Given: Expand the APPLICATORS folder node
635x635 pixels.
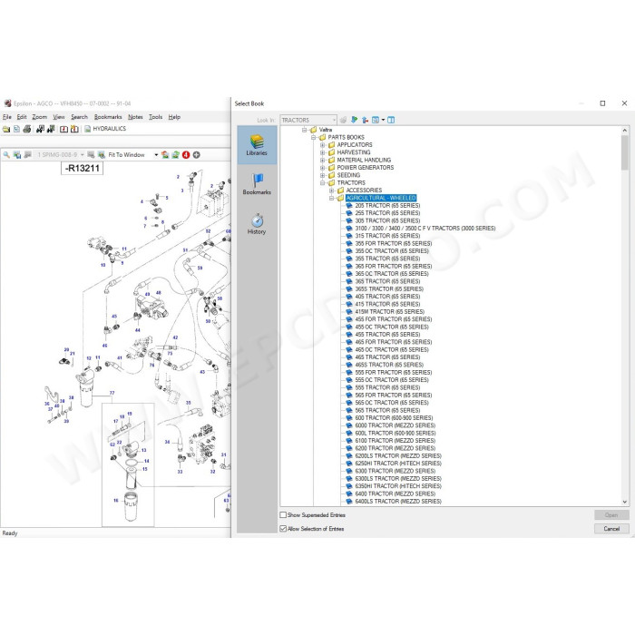Looking at the screenshot, I should click(x=323, y=145).
